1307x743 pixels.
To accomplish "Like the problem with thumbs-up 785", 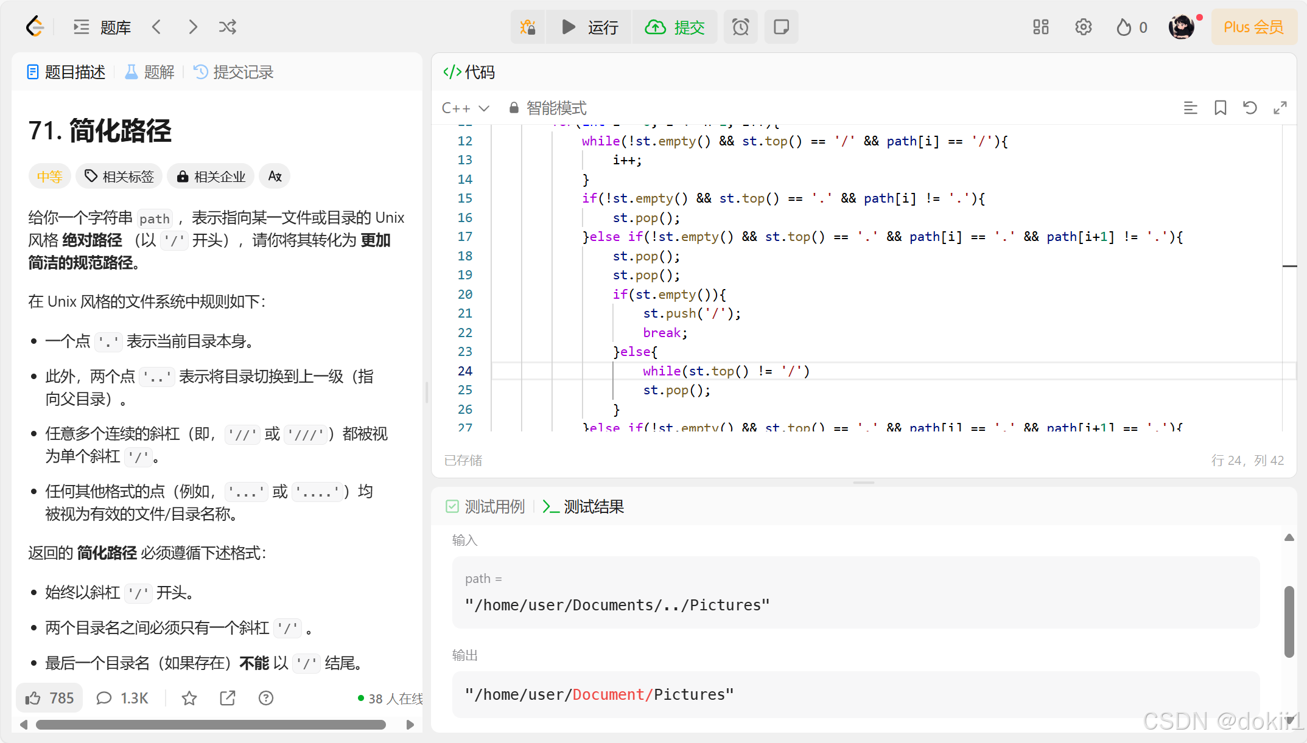I will [x=49, y=698].
